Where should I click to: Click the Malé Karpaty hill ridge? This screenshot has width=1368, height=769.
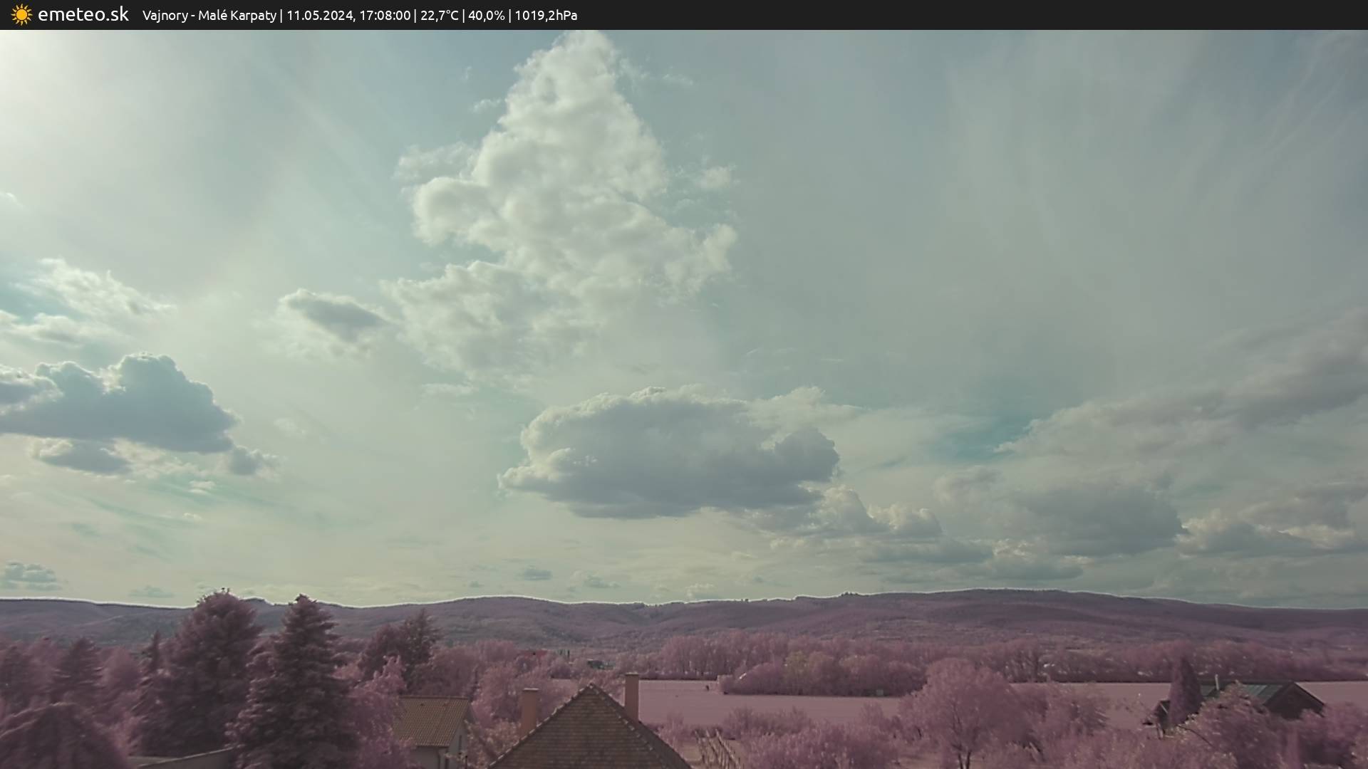(784, 612)
